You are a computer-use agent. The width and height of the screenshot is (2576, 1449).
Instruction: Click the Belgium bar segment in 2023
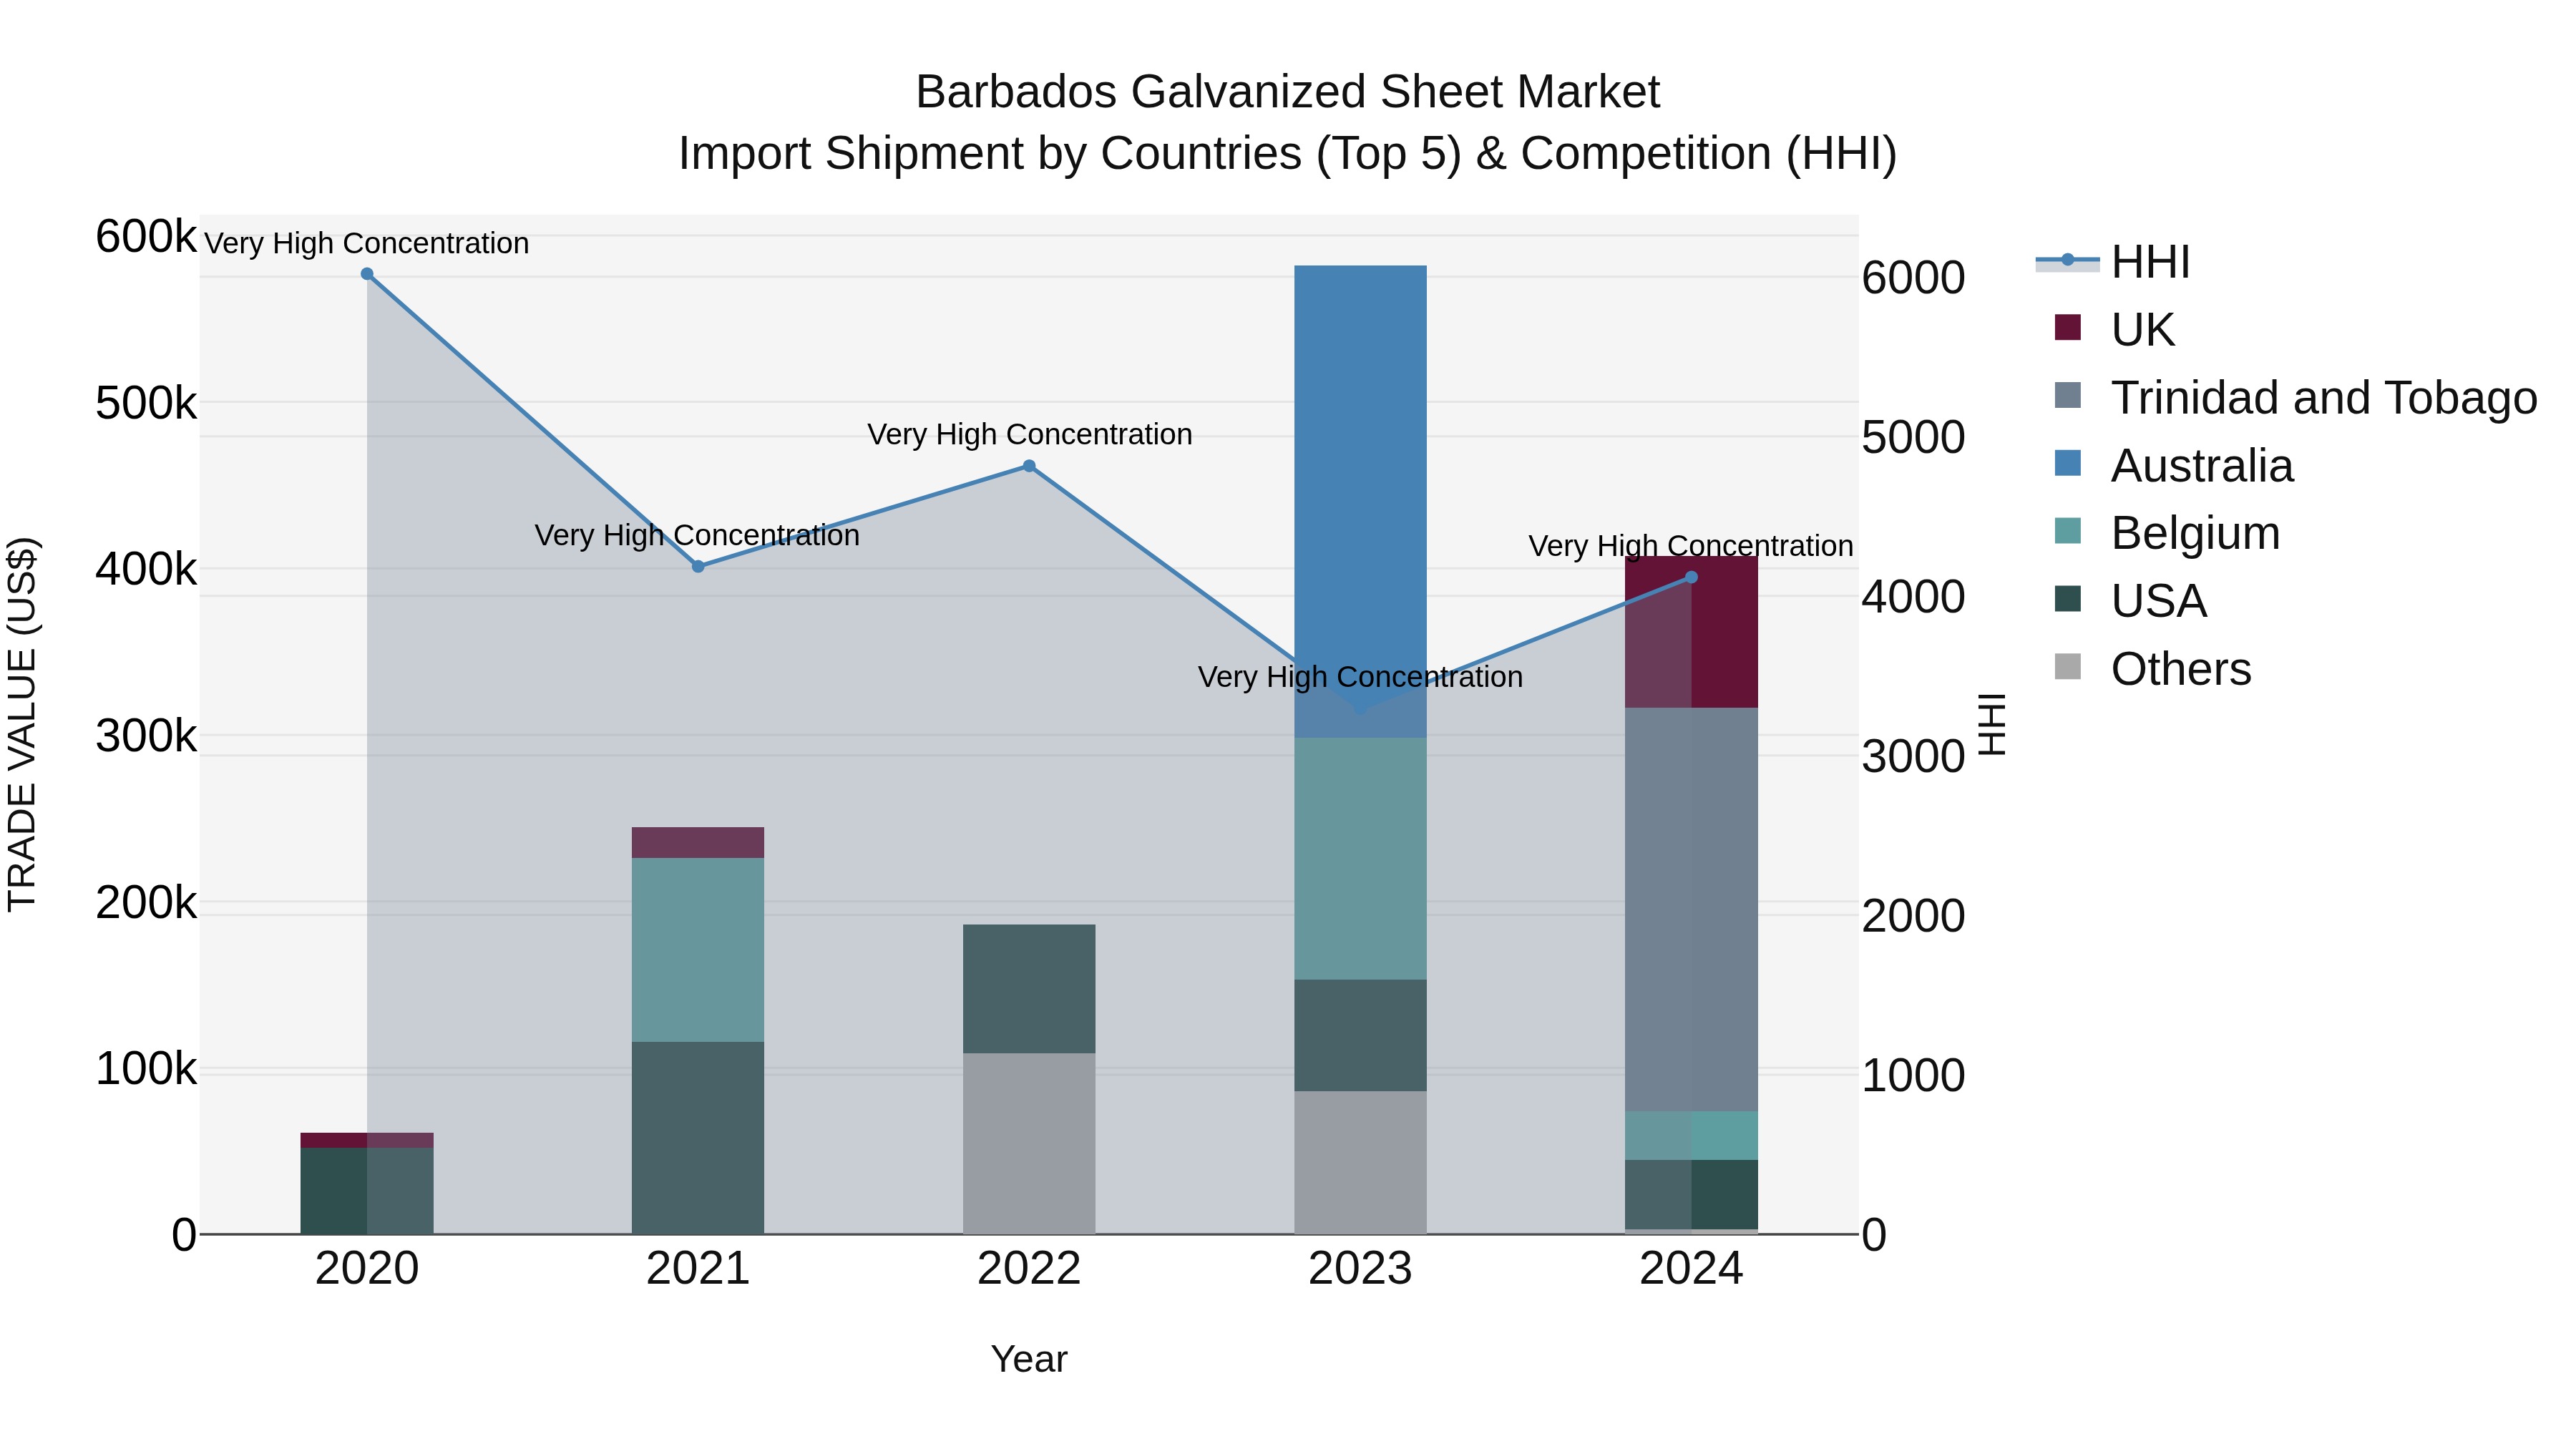[x=1360, y=859]
